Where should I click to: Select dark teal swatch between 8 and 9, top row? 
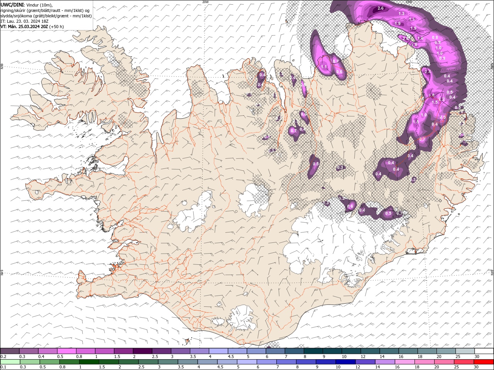(313, 351)
